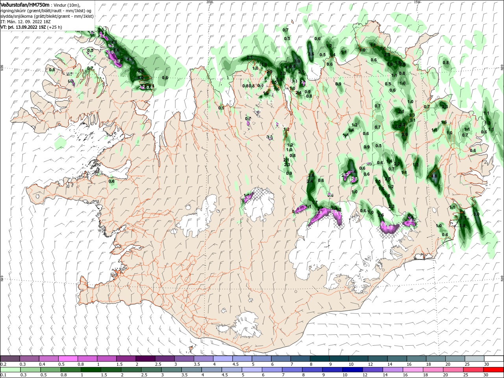Pick the palest green swatch starting the rain legend
This screenshot has height=378, width=504.
10,370
